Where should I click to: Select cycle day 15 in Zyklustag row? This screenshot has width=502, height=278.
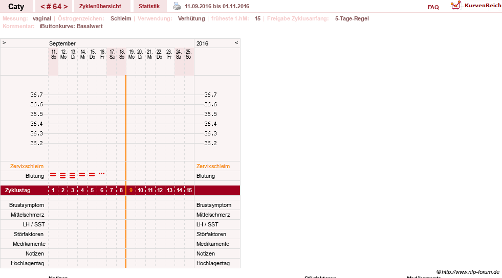[189, 190]
